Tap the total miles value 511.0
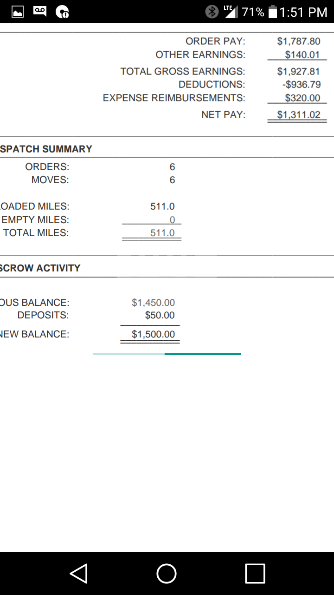Screen dimensions: 334x595 (x=162, y=233)
